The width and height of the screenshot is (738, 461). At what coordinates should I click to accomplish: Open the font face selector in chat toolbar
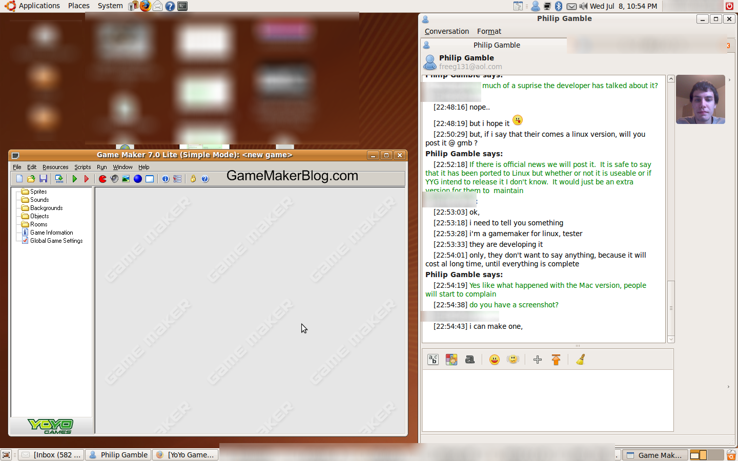[433, 360]
